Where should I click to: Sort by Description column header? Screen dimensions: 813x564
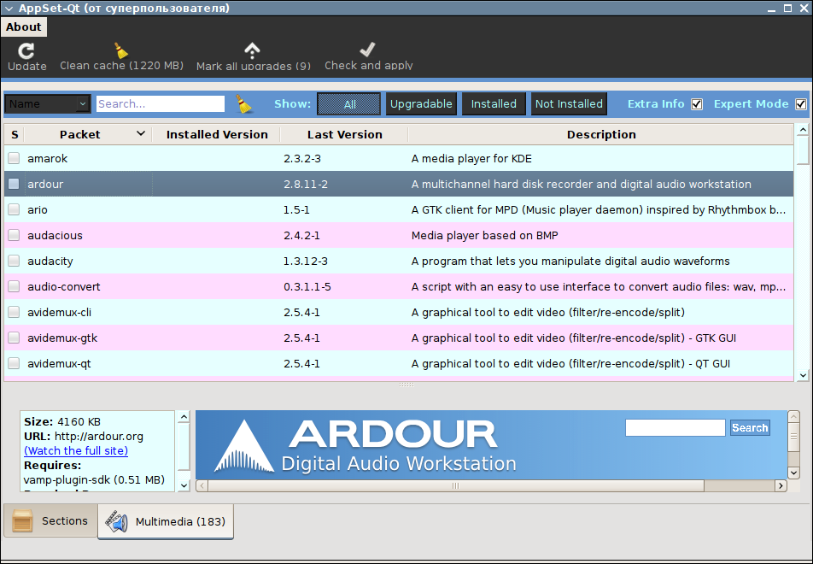(x=601, y=134)
